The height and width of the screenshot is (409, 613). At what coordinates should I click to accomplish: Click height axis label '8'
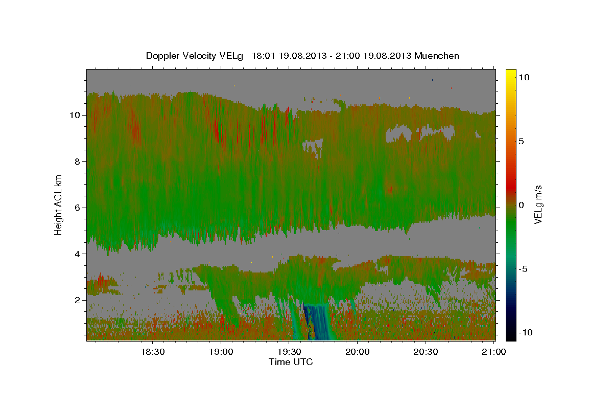(x=77, y=162)
